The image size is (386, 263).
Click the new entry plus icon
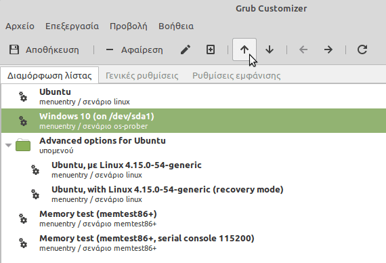click(211, 49)
